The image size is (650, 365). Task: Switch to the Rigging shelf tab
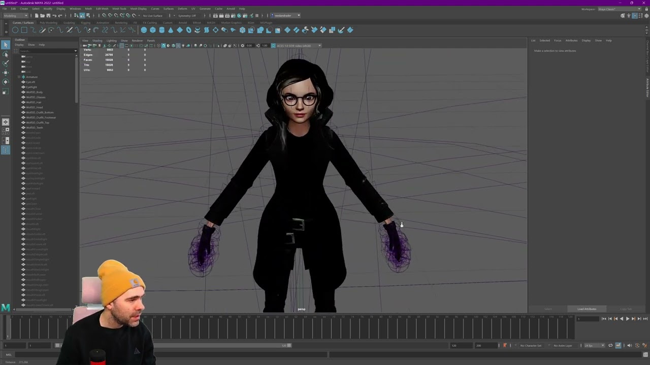pyautogui.click(x=85, y=23)
